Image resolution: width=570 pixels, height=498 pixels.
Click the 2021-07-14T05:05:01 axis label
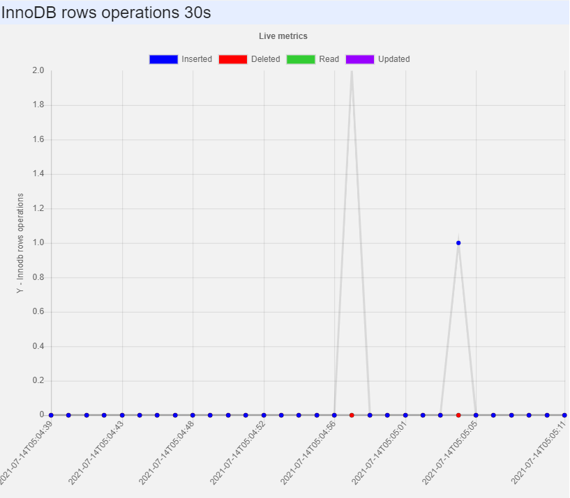tap(379, 453)
